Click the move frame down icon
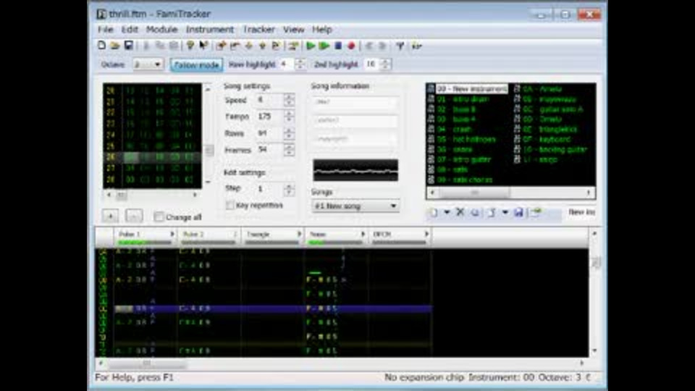This screenshot has width=695, height=391. [x=248, y=46]
